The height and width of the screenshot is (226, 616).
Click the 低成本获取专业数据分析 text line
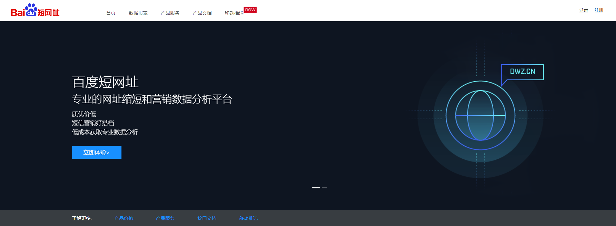105,132
